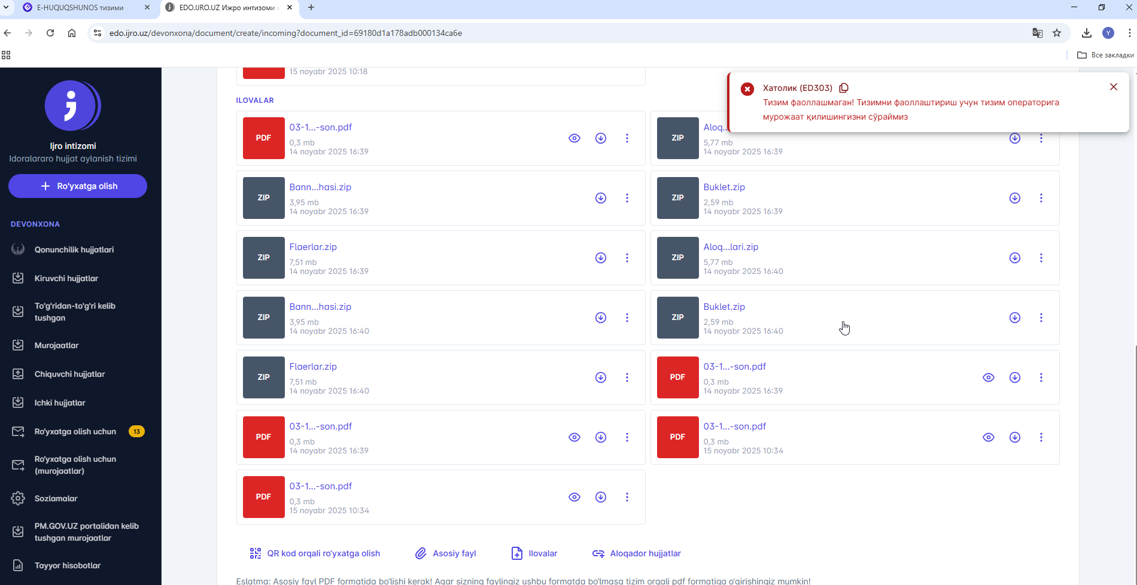Open a new browser tab

(311, 8)
